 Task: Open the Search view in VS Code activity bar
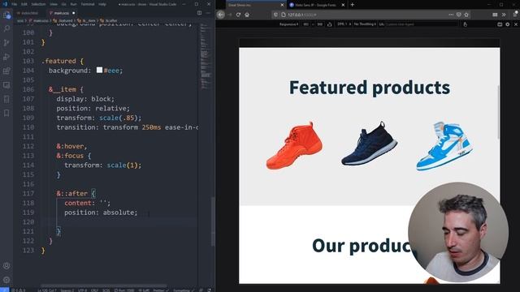click(6, 29)
